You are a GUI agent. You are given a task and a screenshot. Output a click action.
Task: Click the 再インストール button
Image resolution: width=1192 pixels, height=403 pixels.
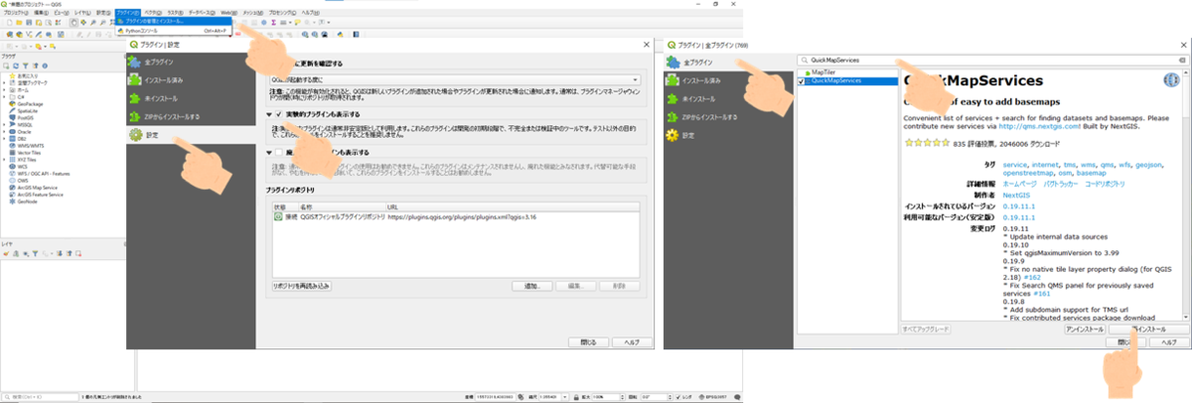tap(1149, 330)
